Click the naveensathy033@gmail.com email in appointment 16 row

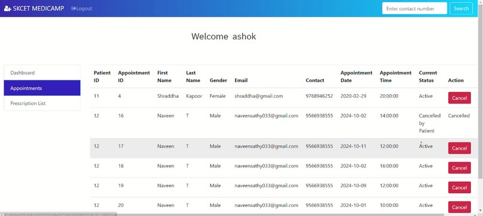[267, 116]
